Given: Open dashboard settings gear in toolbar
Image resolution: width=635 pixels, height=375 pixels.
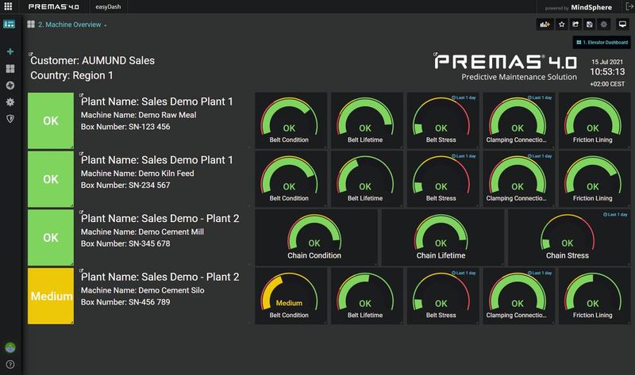Looking at the screenshot, I should pyautogui.click(x=603, y=25).
